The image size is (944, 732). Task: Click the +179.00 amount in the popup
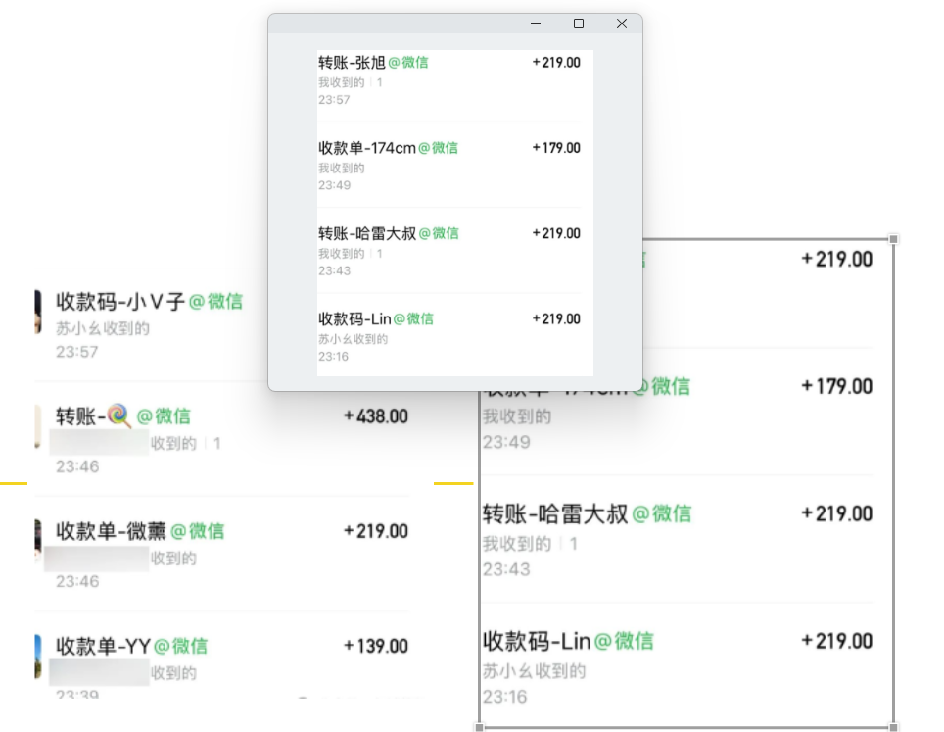pos(555,147)
